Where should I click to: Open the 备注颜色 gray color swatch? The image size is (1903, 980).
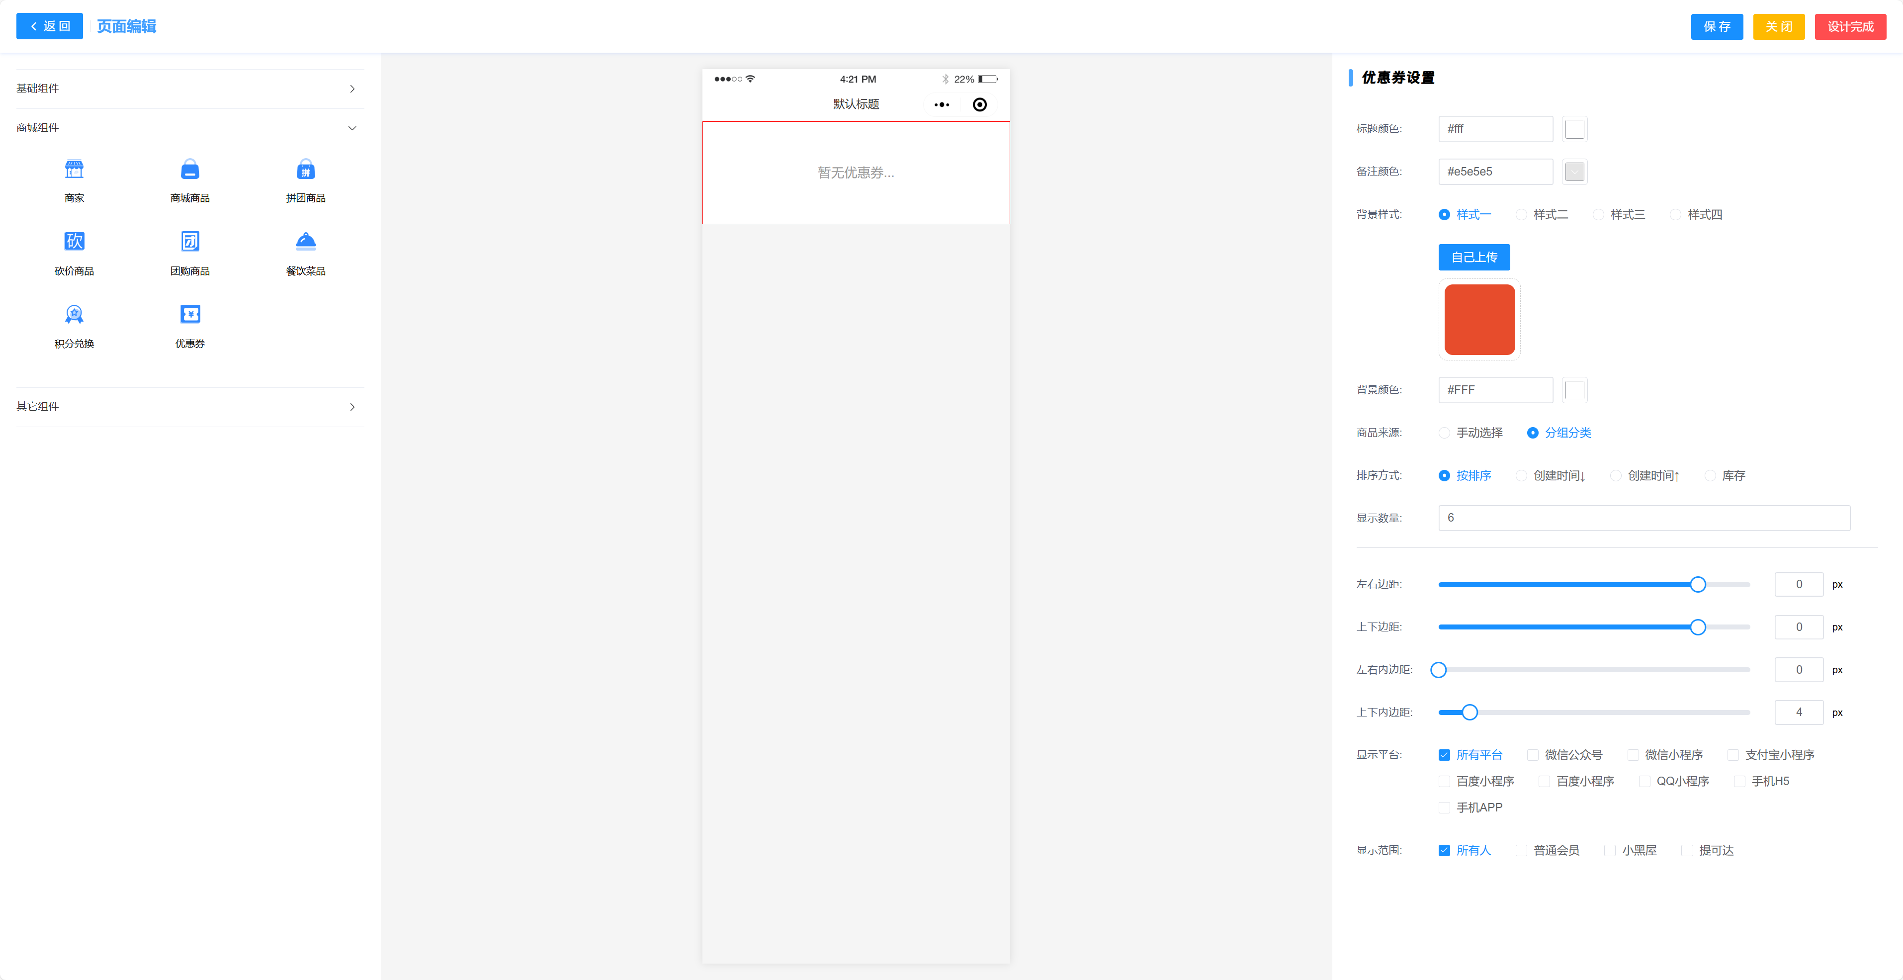click(x=1574, y=172)
